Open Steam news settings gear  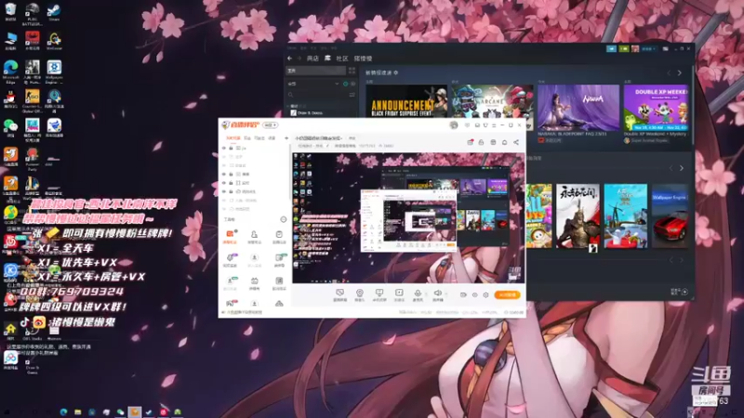(x=396, y=72)
